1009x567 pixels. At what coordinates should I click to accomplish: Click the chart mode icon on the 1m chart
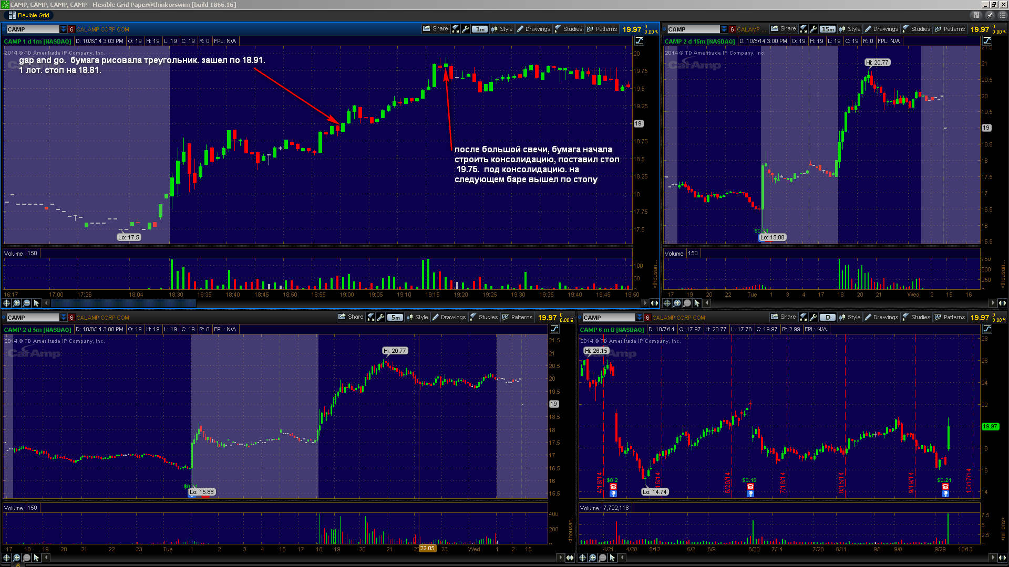click(x=640, y=41)
